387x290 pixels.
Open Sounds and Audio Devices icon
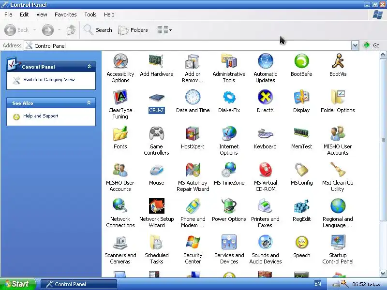[265, 242]
